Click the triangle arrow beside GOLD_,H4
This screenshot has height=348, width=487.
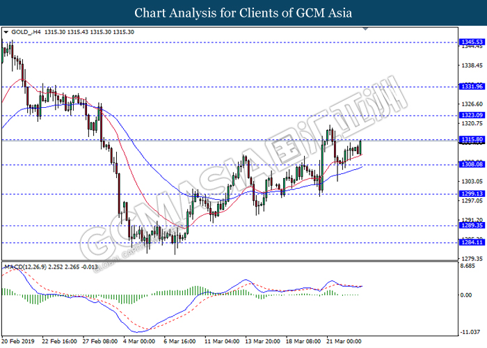point(6,32)
